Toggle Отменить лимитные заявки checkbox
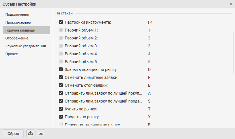The height and width of the screenshot is (139, 235). pos(61,78)
